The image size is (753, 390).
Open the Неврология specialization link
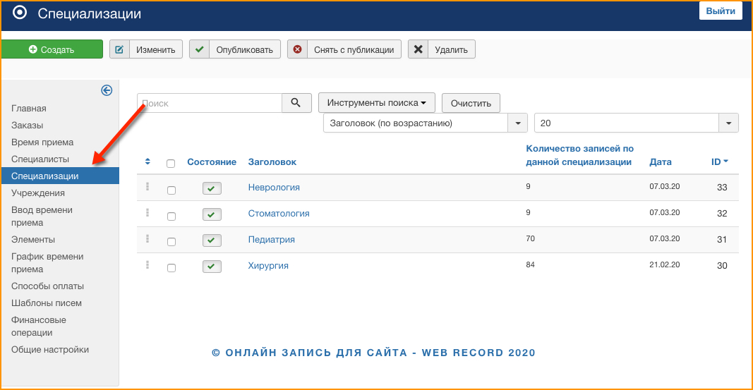click(274, 188)
